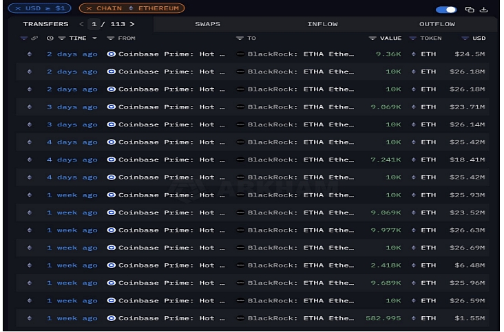Screen dimensions: 504x332
Task: Go to previous page of transfers
Action: point(81,24)
